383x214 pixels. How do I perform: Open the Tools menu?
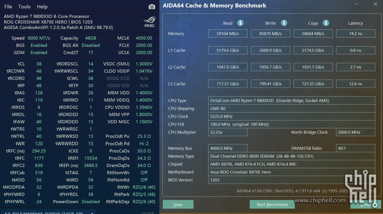[x=24, y=7]
